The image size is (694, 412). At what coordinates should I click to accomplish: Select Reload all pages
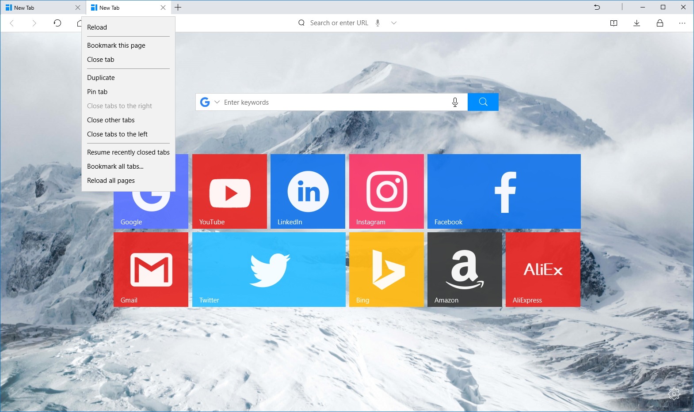coord(128,181)
